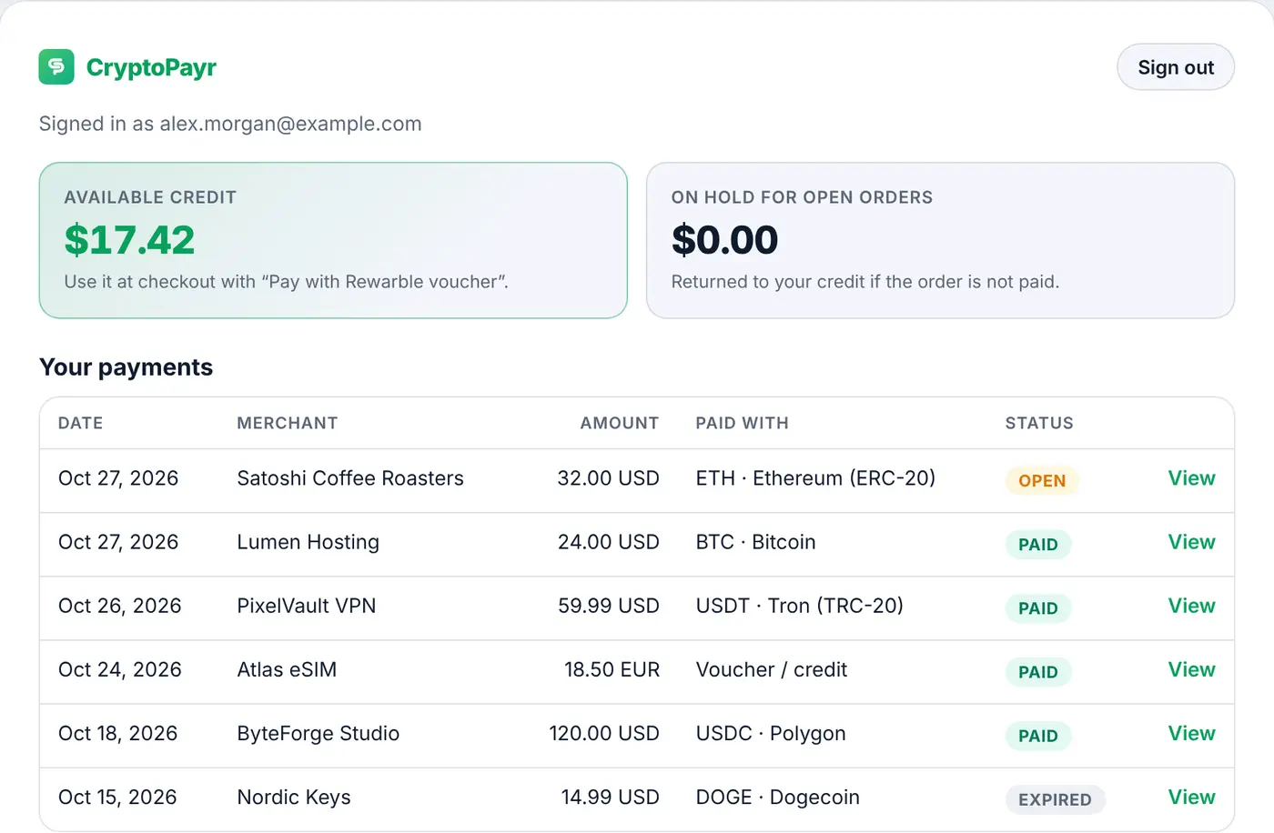Click the Voucher / credit cell
Viewport: 1274px width, 833px height.
pyautogui.click(x=771, y=669)
